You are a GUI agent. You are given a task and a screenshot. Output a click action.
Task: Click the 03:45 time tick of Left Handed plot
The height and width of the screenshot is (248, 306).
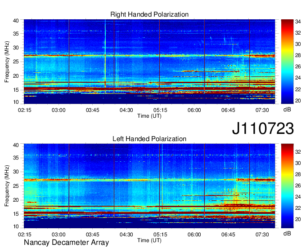click(x=93, y=235)
